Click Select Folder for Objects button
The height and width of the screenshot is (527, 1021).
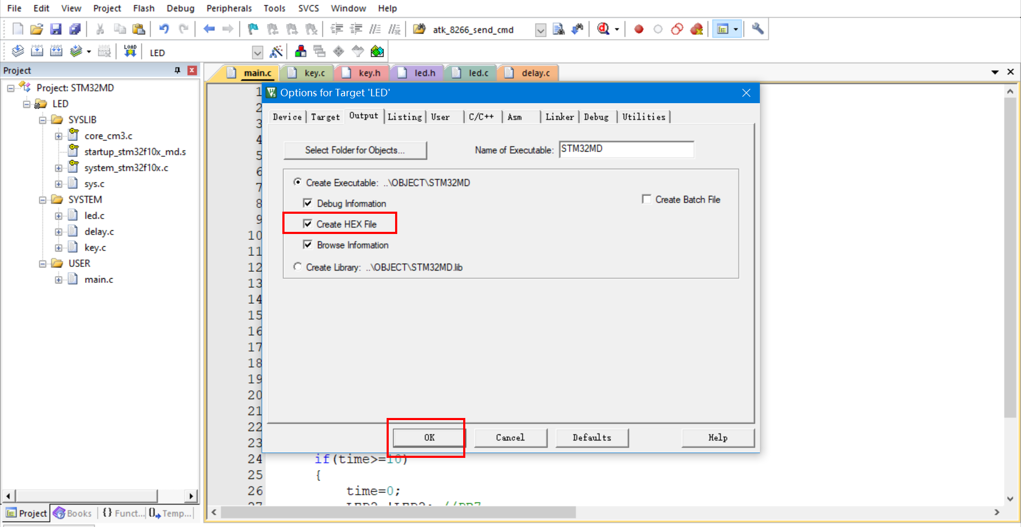(x=355, y=150)
